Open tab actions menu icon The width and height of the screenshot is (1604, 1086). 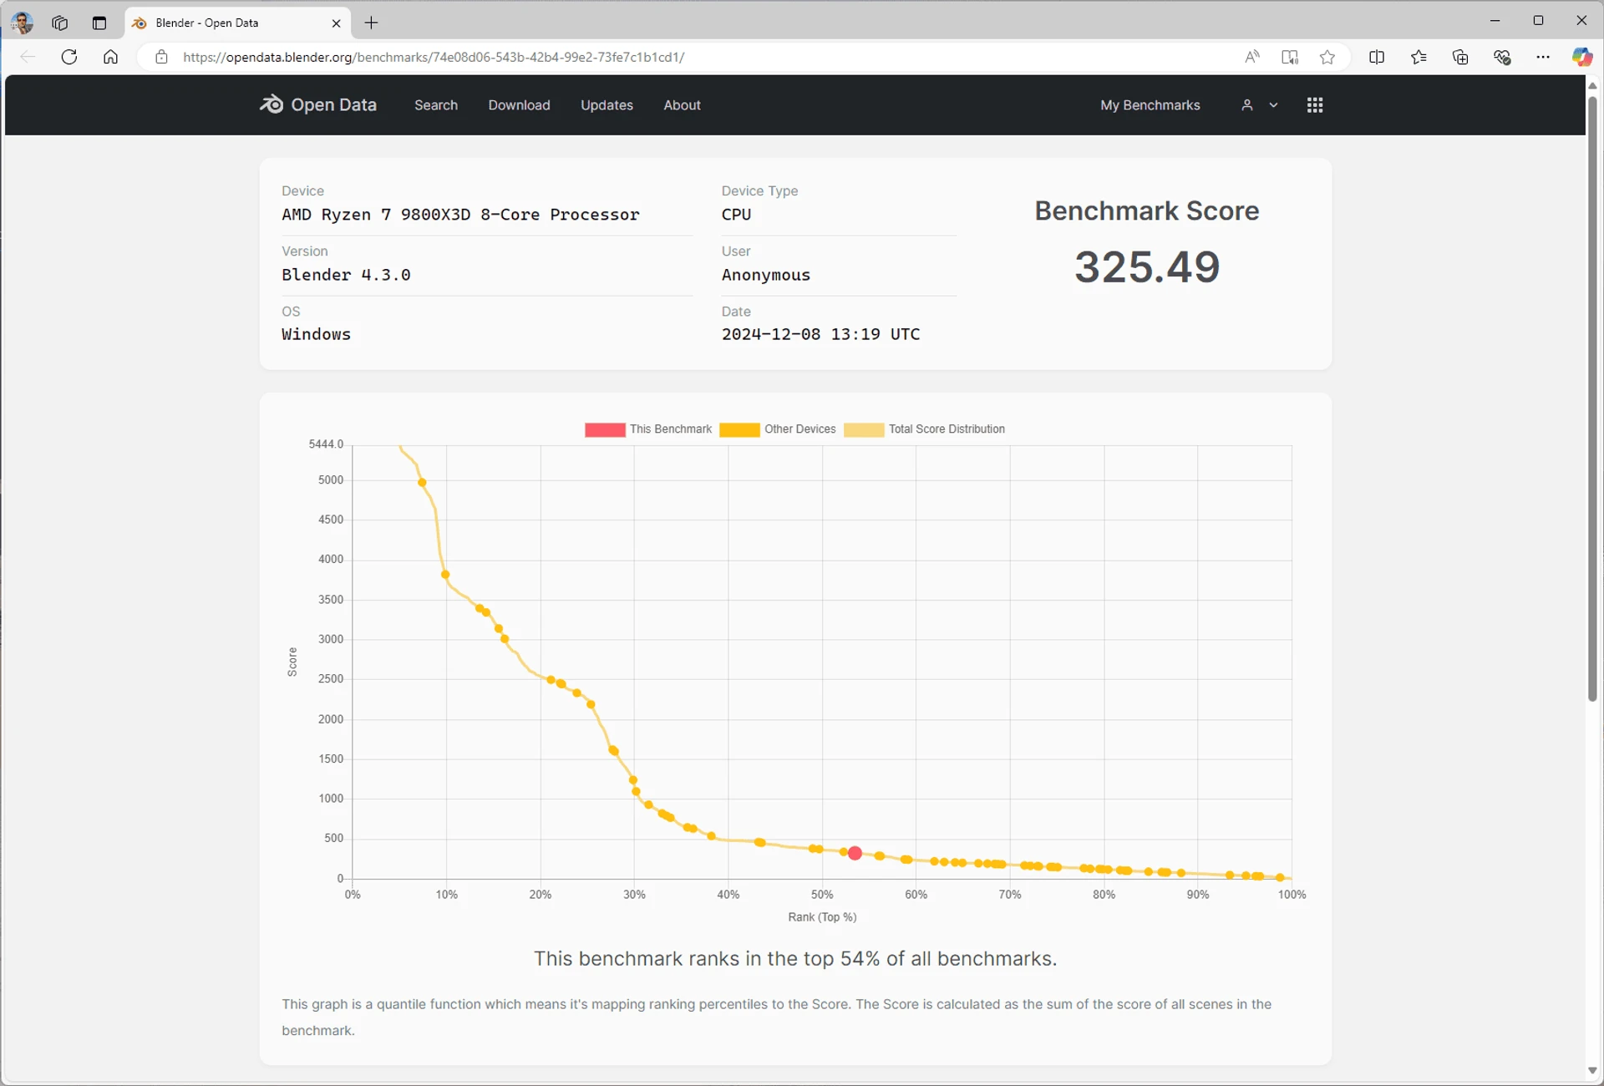[x=99, y=23]
